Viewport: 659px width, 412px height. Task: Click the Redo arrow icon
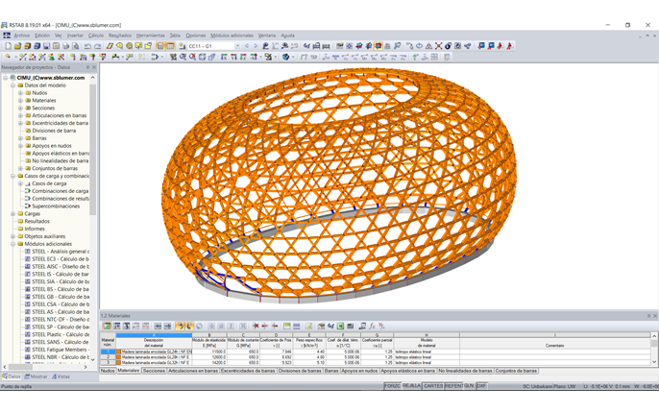pyautogui.click(x=97, y=46)
